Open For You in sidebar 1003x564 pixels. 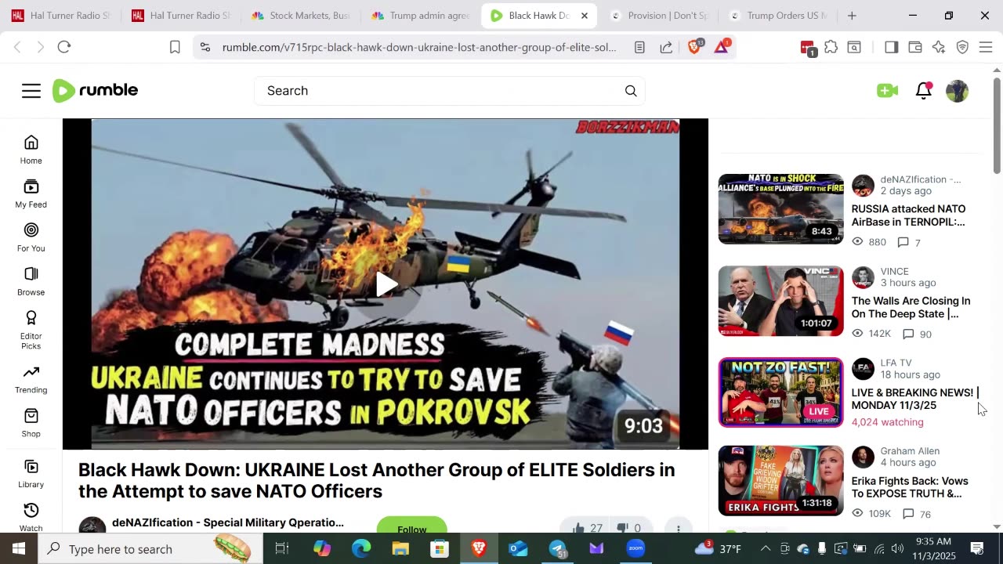(31, 237)
